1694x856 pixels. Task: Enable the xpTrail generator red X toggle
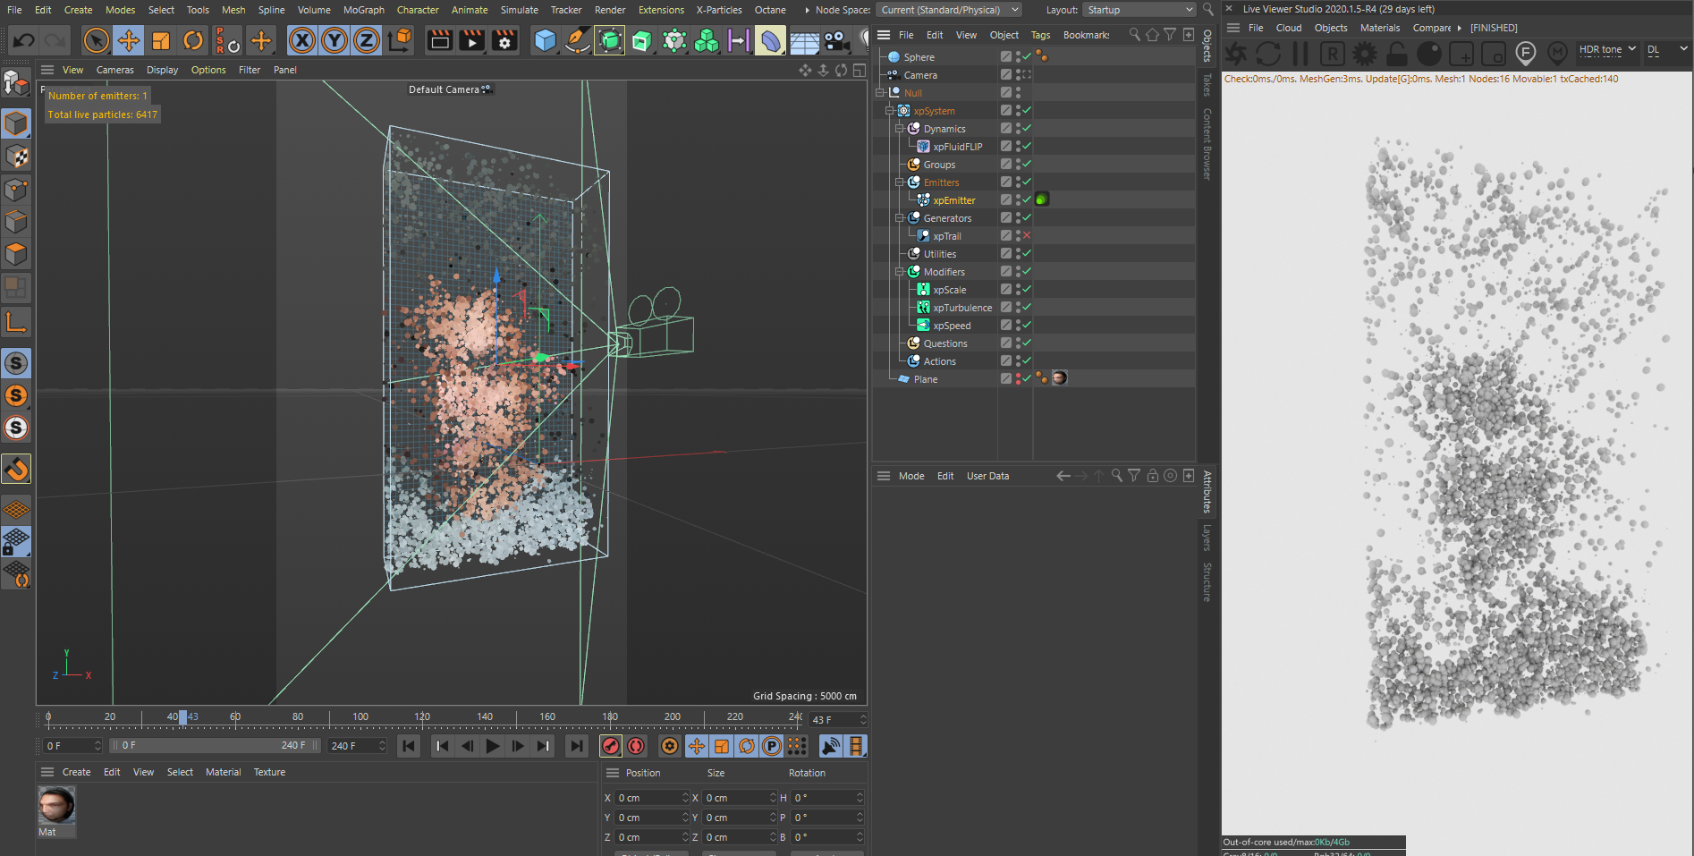click(x=1027, y=236)
